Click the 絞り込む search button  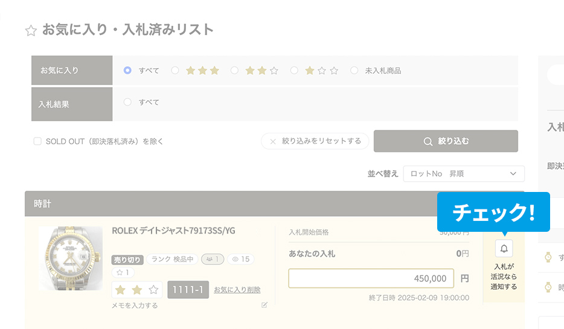click(x=446, y=141)
